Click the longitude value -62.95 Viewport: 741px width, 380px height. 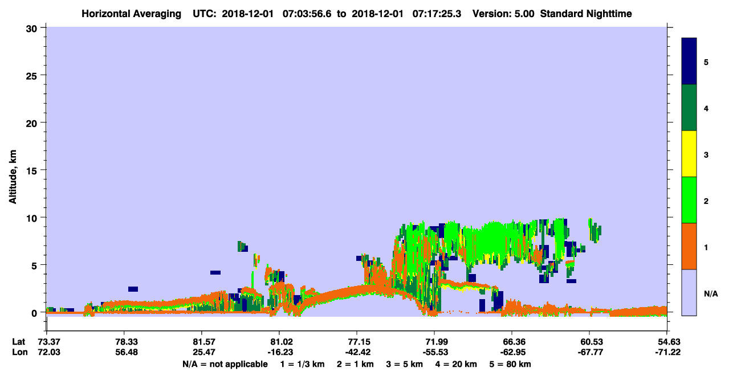(x=512, y=352)
